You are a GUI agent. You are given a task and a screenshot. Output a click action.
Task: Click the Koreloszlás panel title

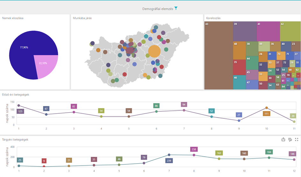[213, 18]
